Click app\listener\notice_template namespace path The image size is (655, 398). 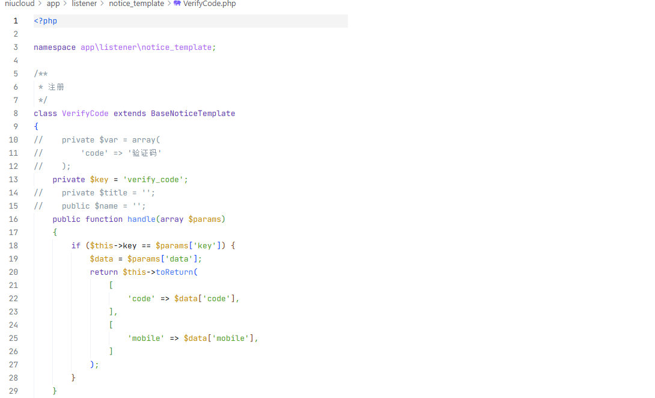click(146, 47)
